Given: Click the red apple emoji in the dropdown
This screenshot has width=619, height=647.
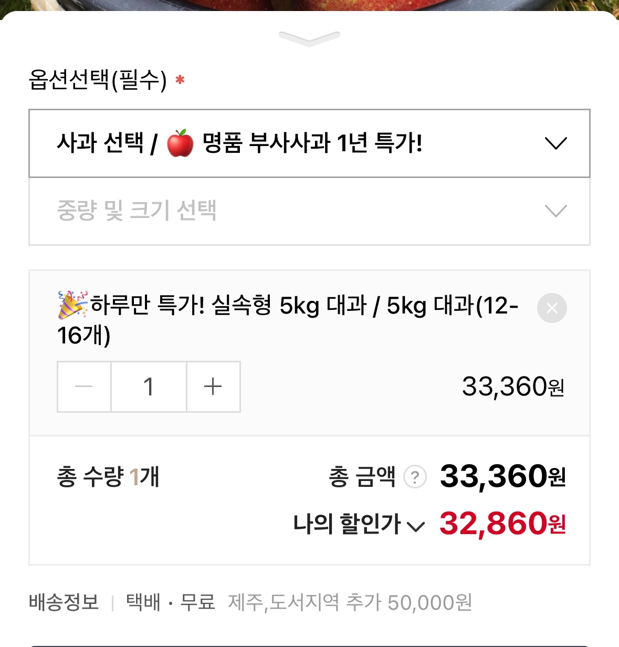Looking at the screenshot, I should [180, 143].
